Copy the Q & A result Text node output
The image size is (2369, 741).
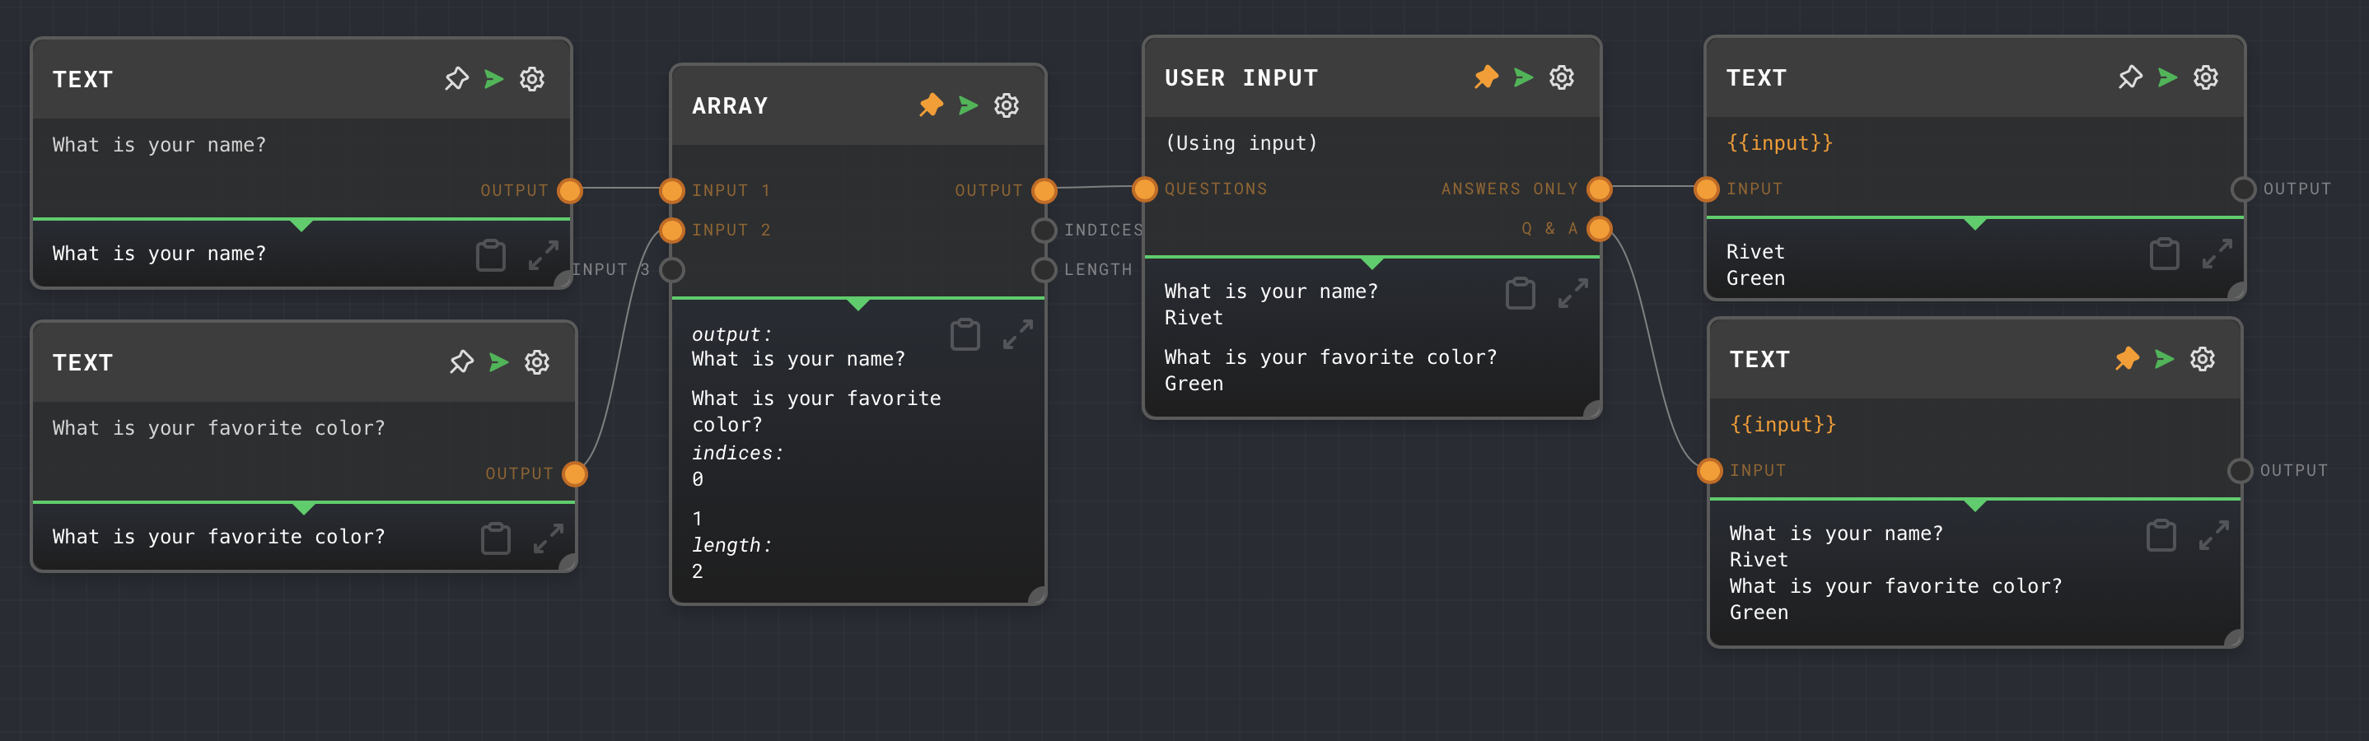2161,535
